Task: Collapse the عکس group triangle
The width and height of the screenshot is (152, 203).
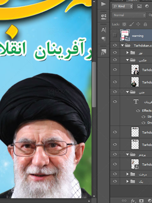Action: pyautogui.click(x=127, y=60)
